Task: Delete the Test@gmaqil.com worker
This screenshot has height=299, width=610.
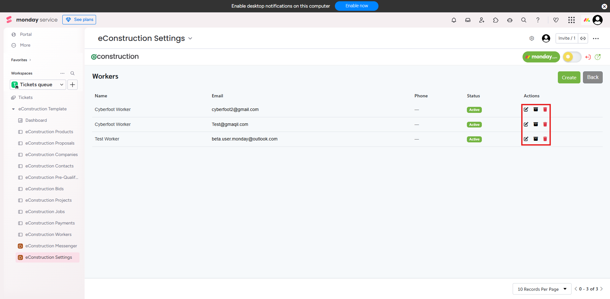Action: [545, 124]
